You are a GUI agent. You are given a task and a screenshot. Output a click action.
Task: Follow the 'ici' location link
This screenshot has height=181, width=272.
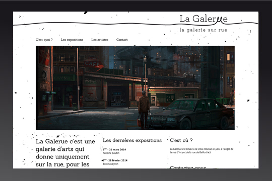click(x=209, y=152)
